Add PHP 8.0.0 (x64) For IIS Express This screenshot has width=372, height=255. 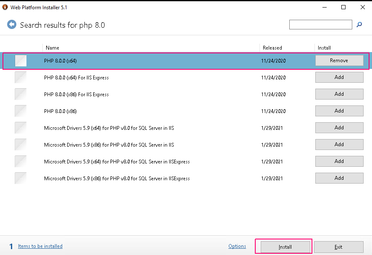tap(339, 77)
